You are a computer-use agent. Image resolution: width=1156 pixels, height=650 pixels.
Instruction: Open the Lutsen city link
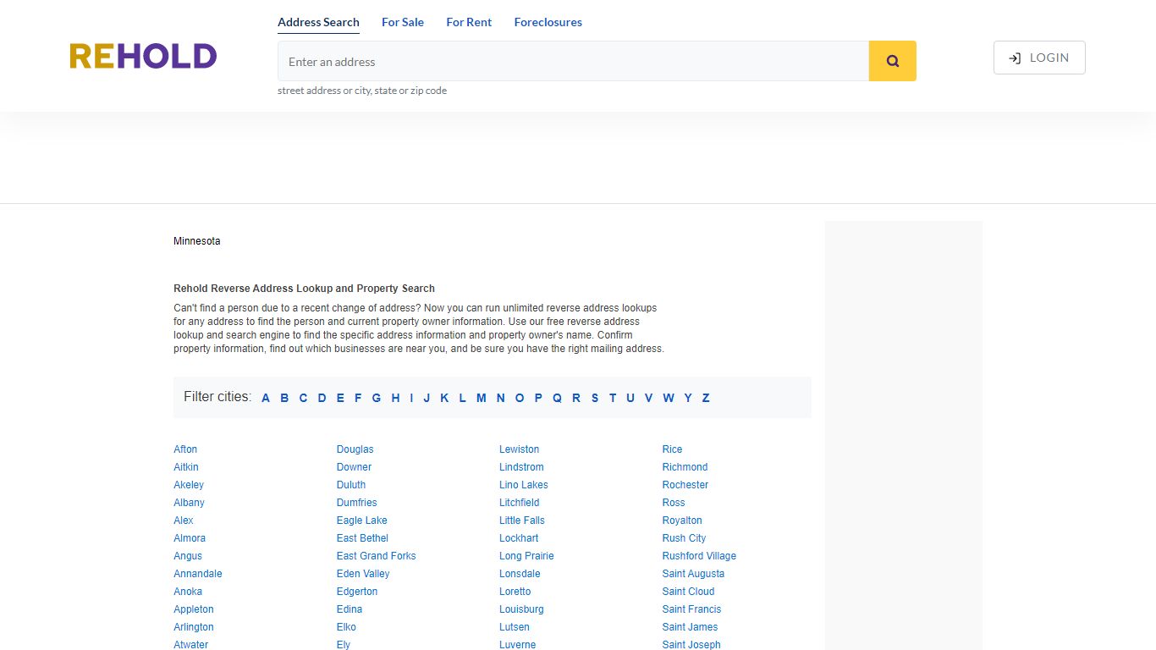pyautogui.click(x=515, y=627)
